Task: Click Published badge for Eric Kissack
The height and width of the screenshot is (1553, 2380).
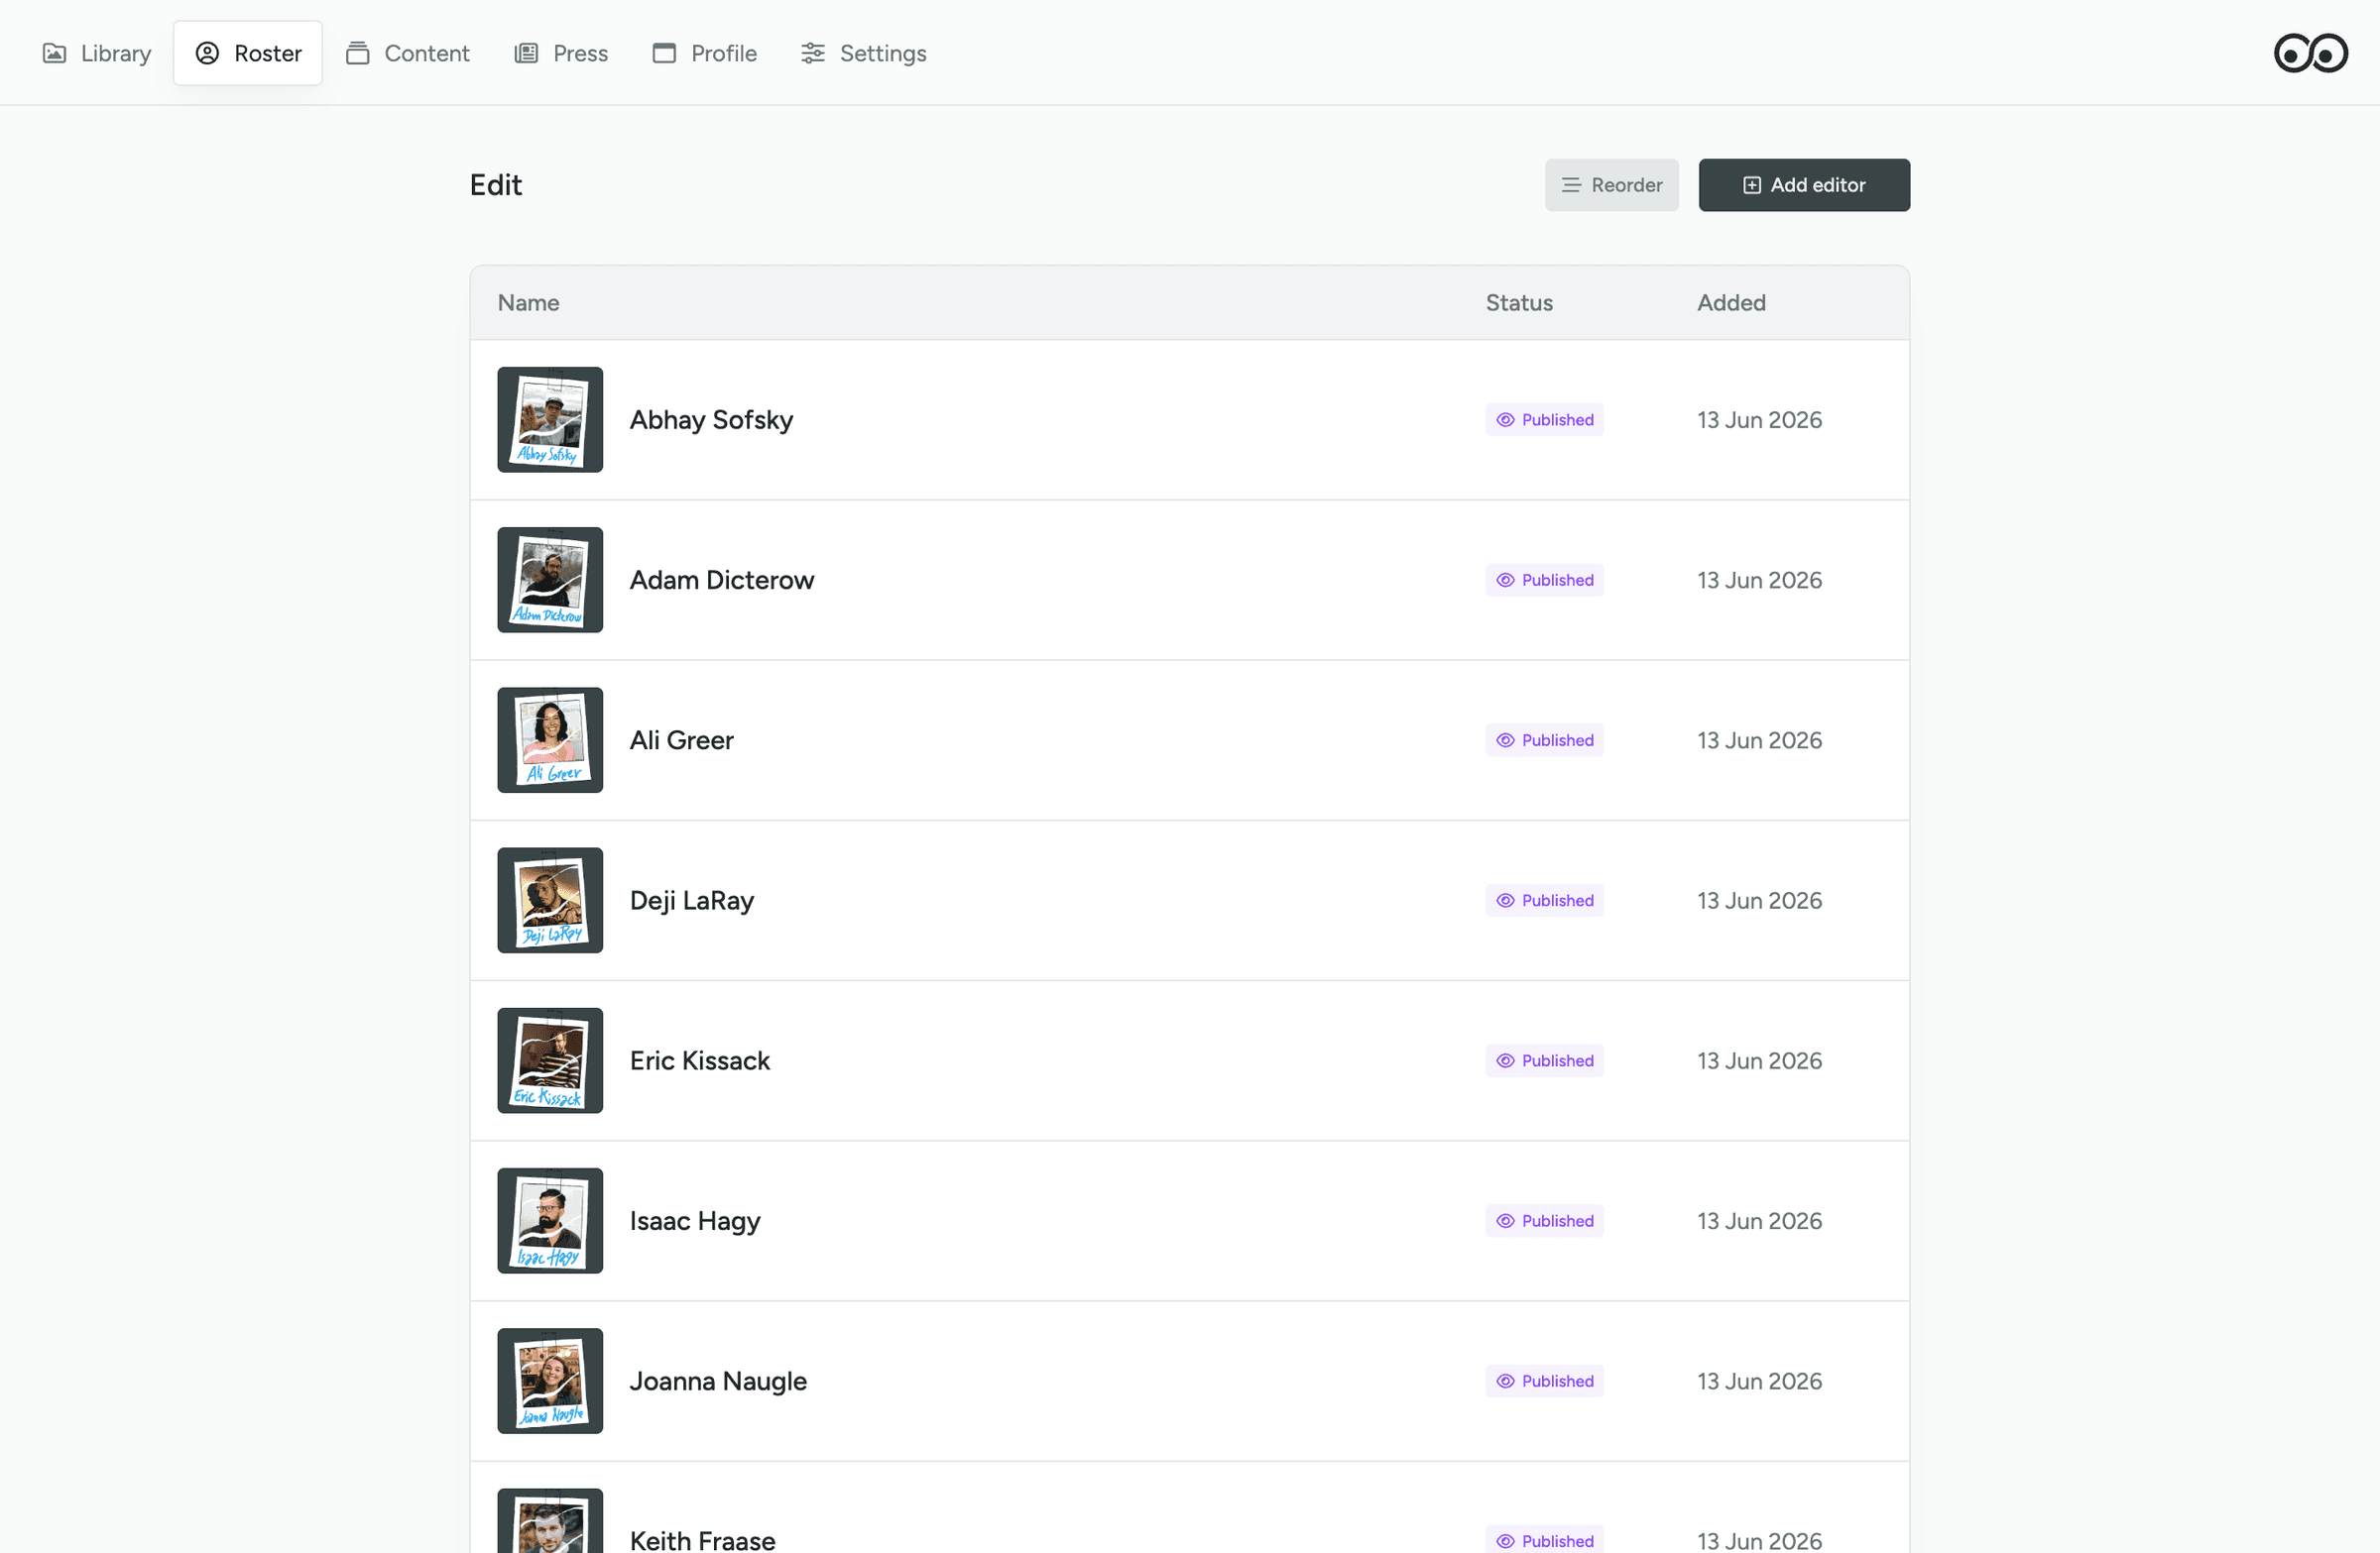Action: (x=1544, y=1060)
